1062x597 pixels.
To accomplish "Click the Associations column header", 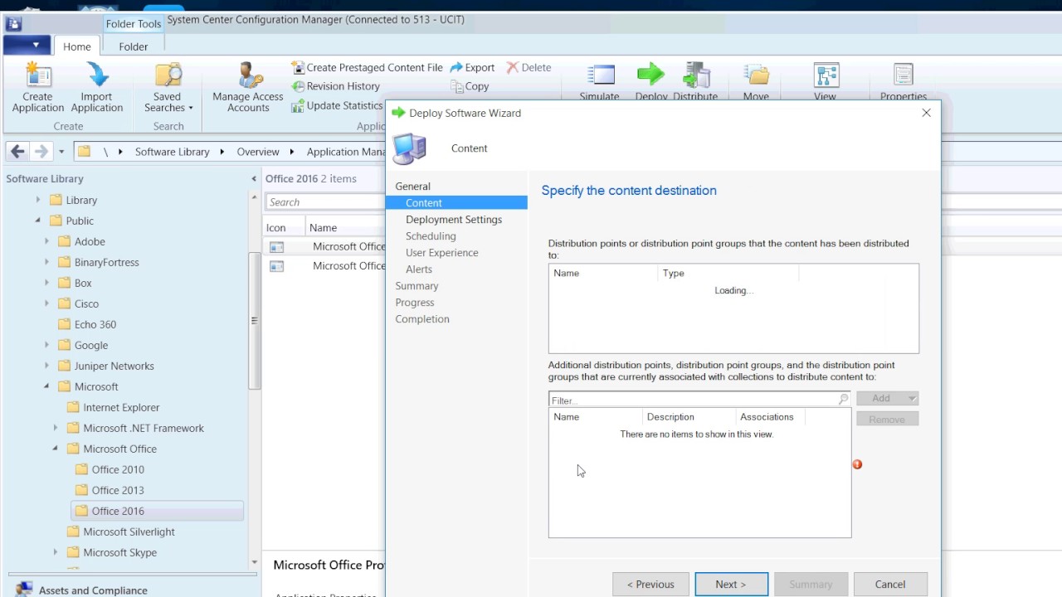I will coord(767,416).
